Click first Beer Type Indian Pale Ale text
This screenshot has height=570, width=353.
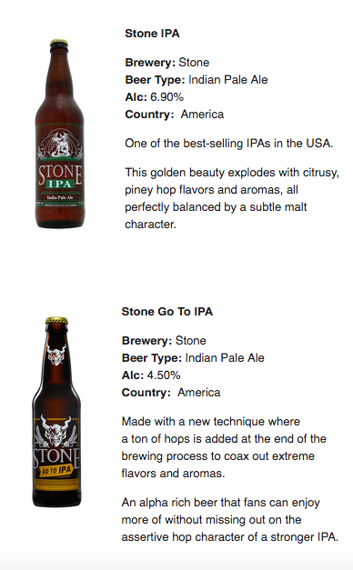197,80
